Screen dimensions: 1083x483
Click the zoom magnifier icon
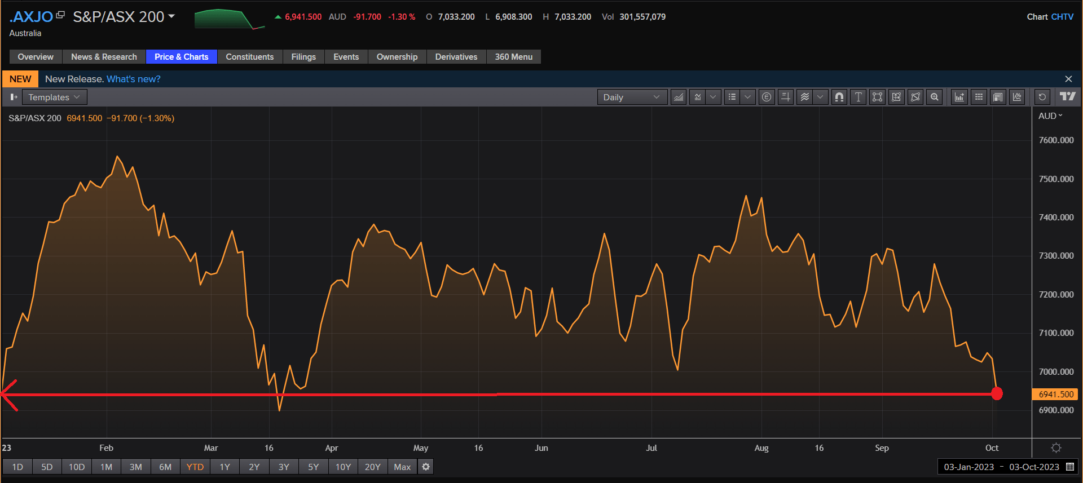[x=935, y=97]
